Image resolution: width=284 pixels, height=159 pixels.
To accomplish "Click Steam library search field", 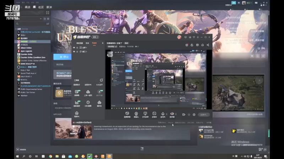I will click(x=31, y=24).
